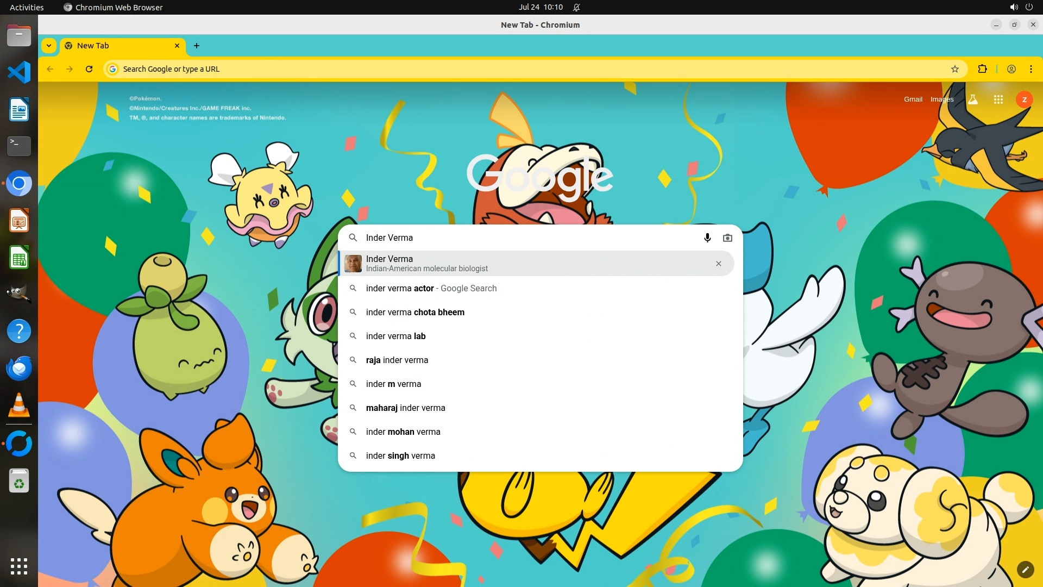This screenshot has width=1043, height=587.
Task: Open the Chromium three-dot menu
Action: 1031,69
